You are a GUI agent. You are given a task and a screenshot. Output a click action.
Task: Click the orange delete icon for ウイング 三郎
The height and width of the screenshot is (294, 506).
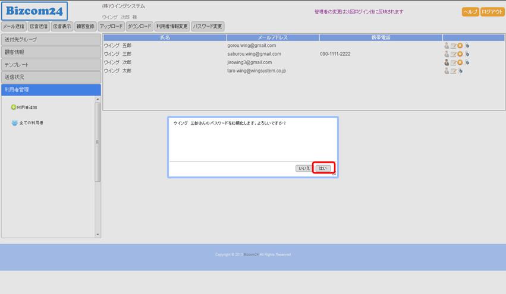(460, 54)
